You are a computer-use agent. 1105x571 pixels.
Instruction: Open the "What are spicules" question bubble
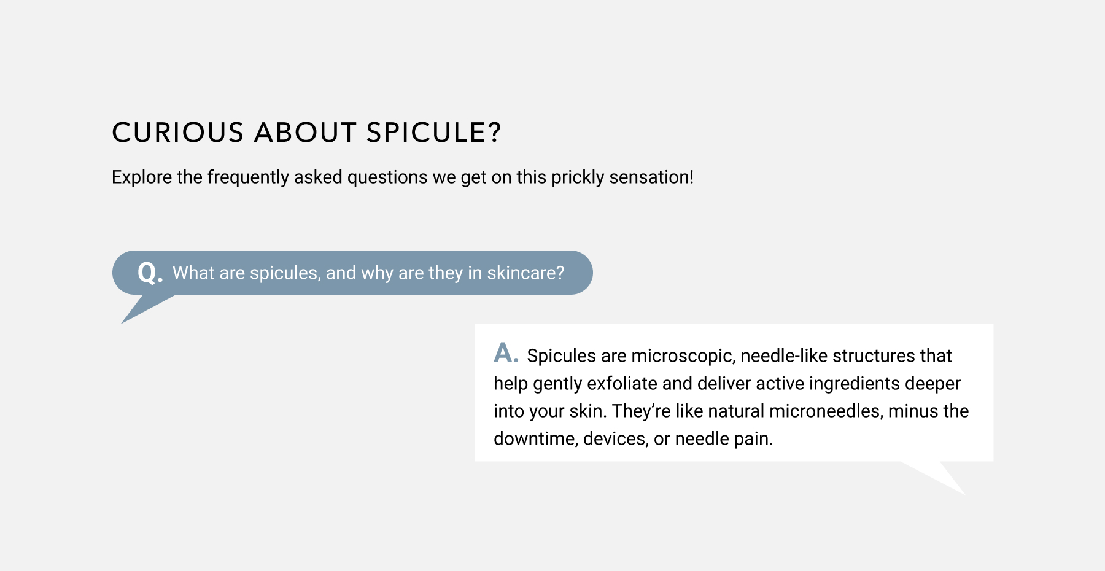352,273
